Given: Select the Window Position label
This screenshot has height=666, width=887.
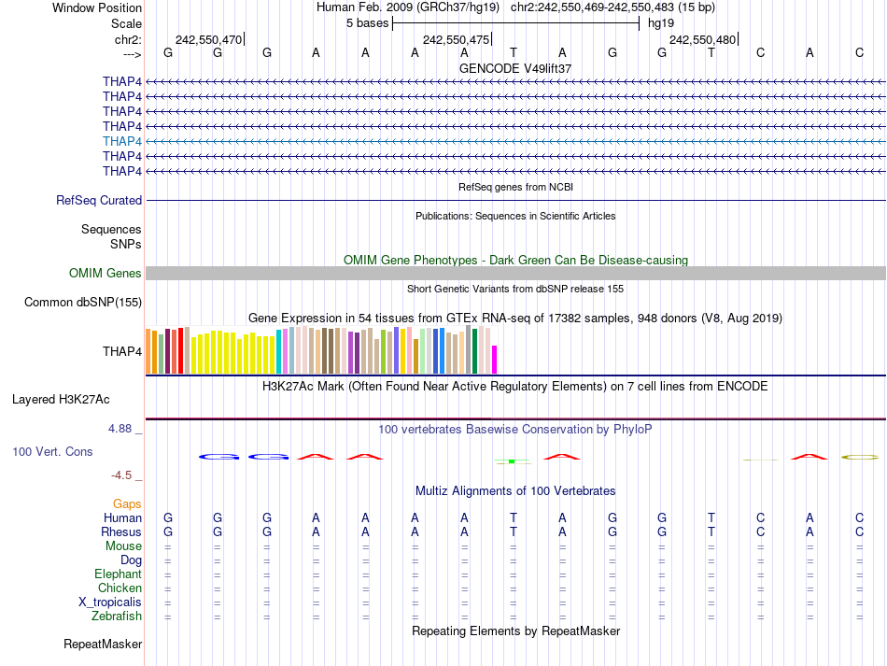Looking at the screenshot, I should 97,7.
